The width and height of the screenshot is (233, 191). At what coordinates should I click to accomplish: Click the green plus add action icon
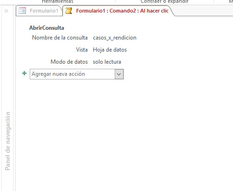[x=24, y=73]
